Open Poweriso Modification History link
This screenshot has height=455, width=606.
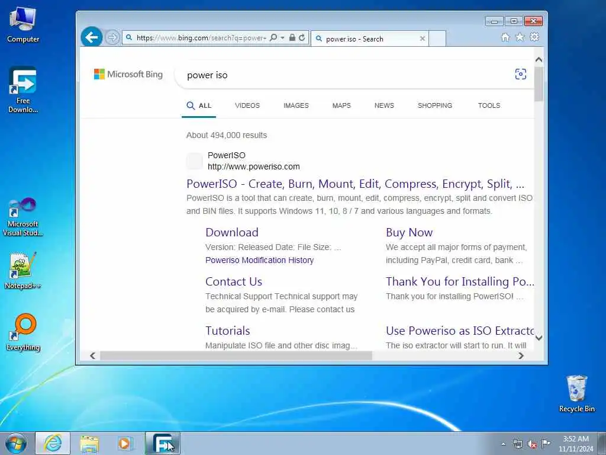coord(259,261)
